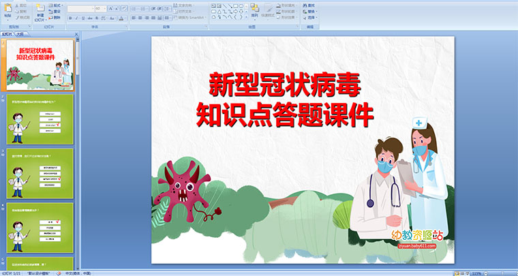Close the slide thumbnail pane
Image resolution: width=518 pixels, height=276 pixels.
(x=76, y=34)
